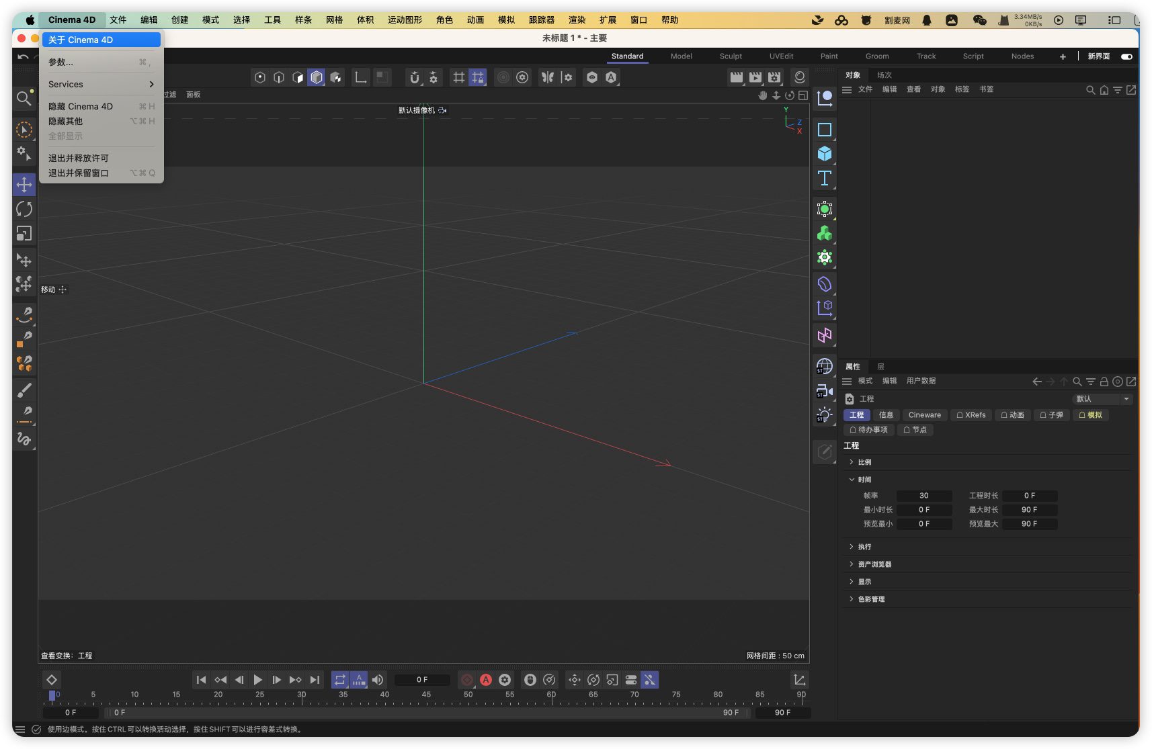Toggle the Enable Snap magnet icon
1152x749 pixels.
(415, 77)
